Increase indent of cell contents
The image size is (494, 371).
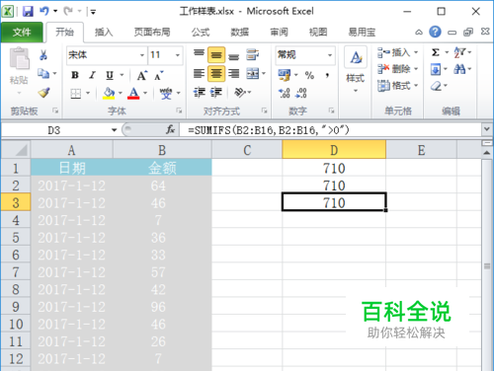pos(216,93)
